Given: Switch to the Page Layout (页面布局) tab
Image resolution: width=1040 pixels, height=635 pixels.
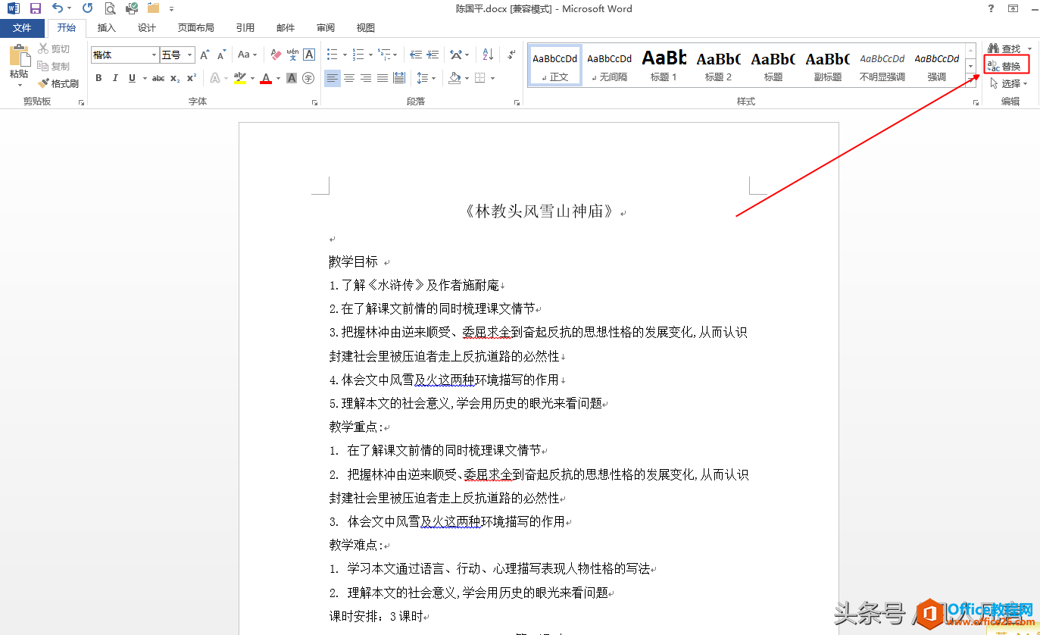Looking at the screenshot, I should (x=196, y=28).
